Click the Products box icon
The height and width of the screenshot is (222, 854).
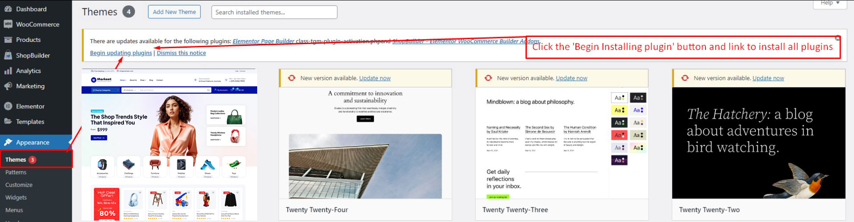(8, 40)
